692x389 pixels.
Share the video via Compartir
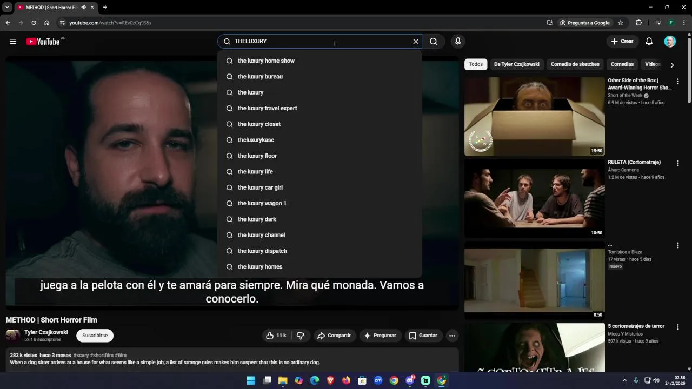click(334, 336)
